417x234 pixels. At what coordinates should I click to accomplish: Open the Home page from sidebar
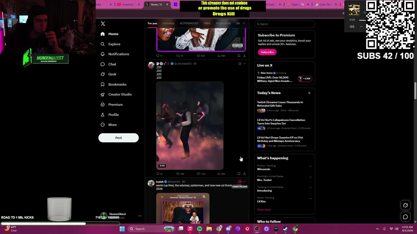(x=109, y=34)
